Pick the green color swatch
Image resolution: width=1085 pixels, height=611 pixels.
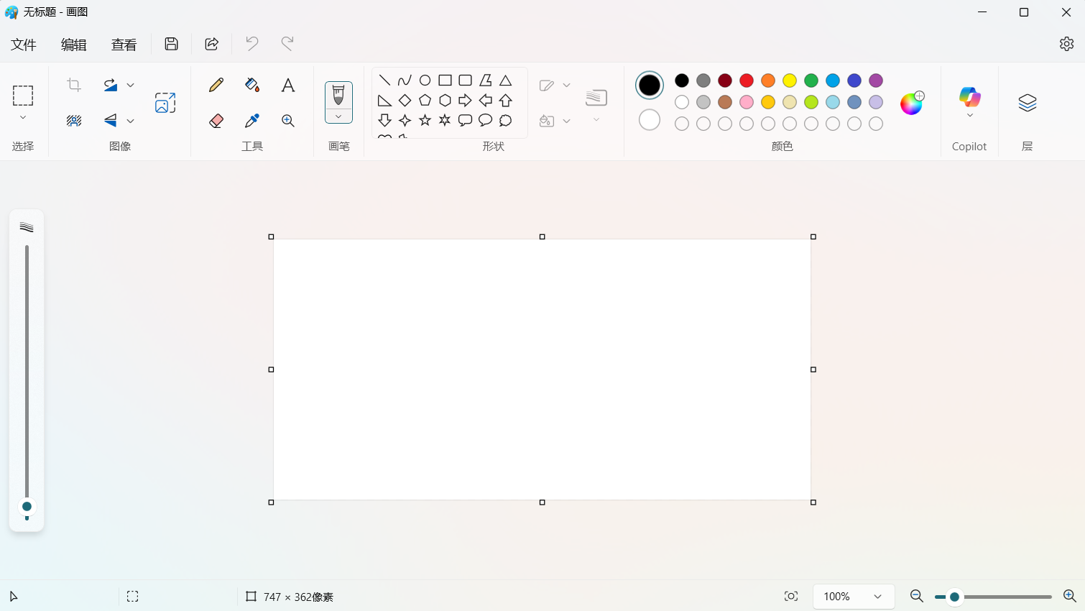tap(811, 81)
